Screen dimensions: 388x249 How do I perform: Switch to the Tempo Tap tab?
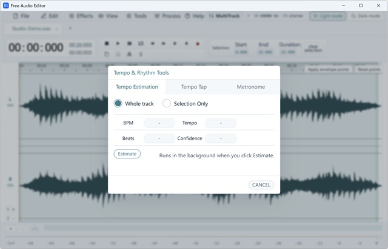[194, 87]
